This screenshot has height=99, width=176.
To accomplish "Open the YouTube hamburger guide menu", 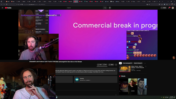I will pyautogui.click(x=2, y=8).
